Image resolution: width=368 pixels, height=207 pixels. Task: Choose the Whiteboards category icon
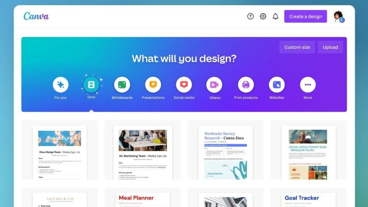pyautogui.click(x=122, y=85)
